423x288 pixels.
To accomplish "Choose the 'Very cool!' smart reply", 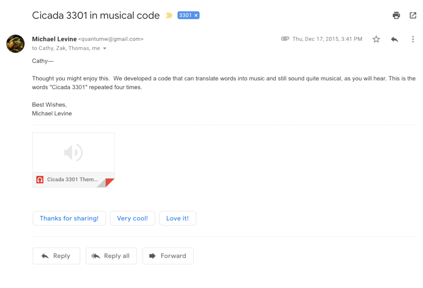I will click(x=132, y=218).
